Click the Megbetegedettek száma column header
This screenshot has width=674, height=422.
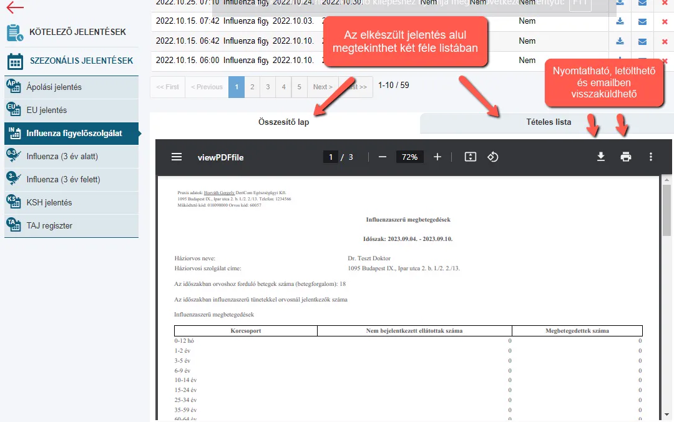(577, 331)
